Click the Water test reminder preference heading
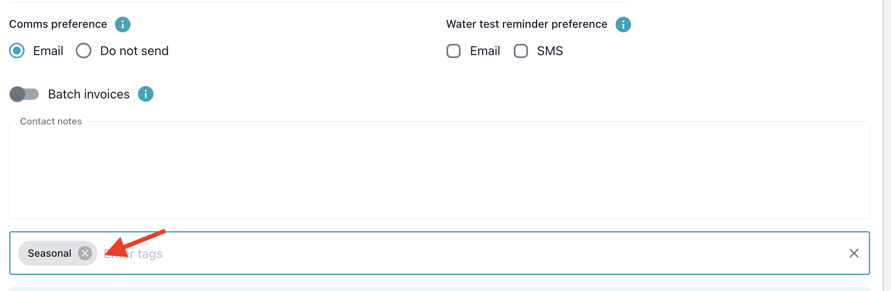The image size is (891, 291). point(526,24)
